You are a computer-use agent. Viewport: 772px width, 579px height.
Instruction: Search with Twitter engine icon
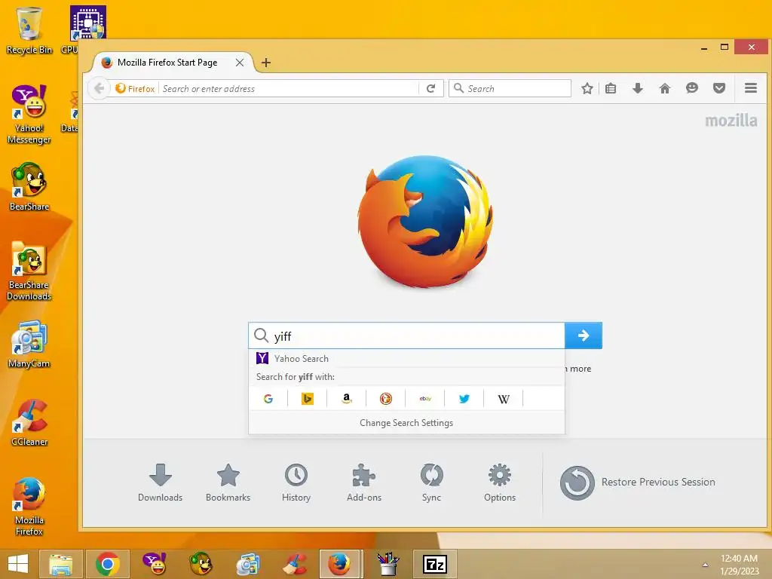tap(464, 399)
